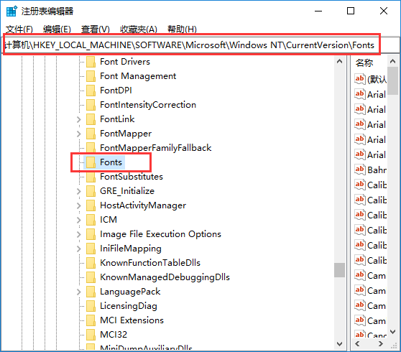Close the Registry Editor window
The height and width of the screenshot is (352, 401).
tap(384, 11)
